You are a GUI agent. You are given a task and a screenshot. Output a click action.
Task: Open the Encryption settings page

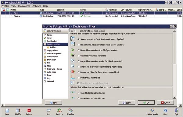[52, 60]
